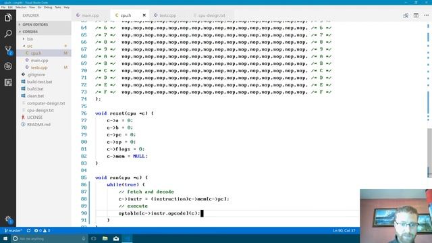Open .gitignore from the file tree

[x=44, y=75]
